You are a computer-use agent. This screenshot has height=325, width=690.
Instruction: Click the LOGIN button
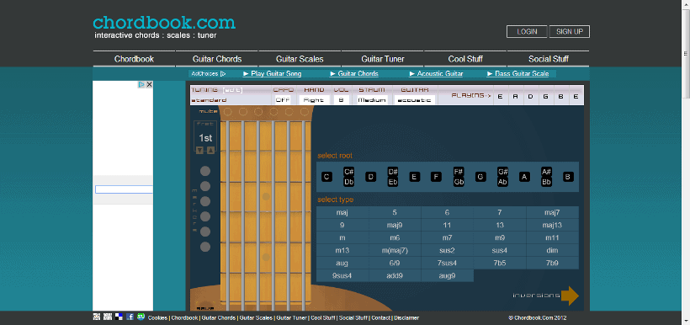click(x=527, y=32)
